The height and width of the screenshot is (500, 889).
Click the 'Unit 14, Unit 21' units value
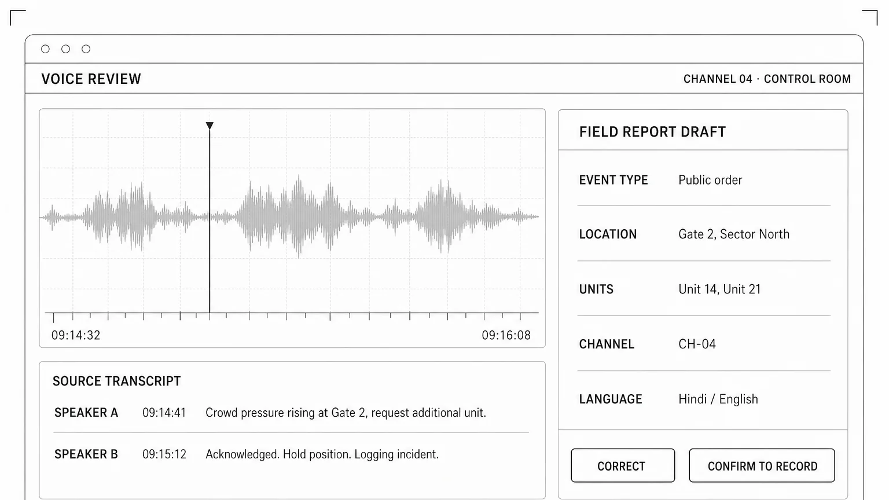(719, 289)
